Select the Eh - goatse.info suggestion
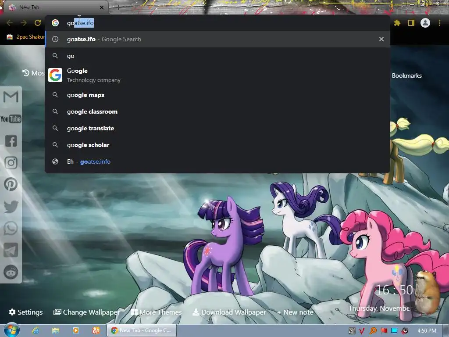 click(217, 161)
